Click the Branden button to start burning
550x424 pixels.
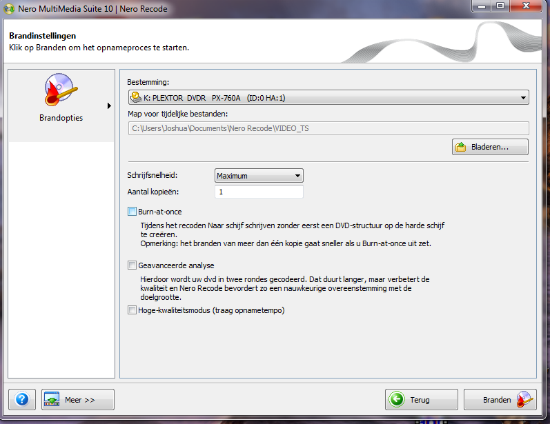[500, 399]
